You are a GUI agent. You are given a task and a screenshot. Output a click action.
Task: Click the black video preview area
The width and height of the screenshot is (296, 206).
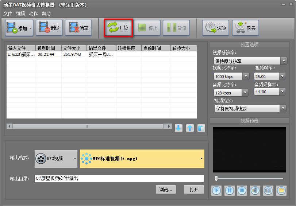(x=250, y=149)
